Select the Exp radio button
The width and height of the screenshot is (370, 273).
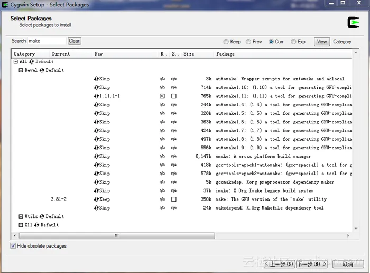point(293,42)
